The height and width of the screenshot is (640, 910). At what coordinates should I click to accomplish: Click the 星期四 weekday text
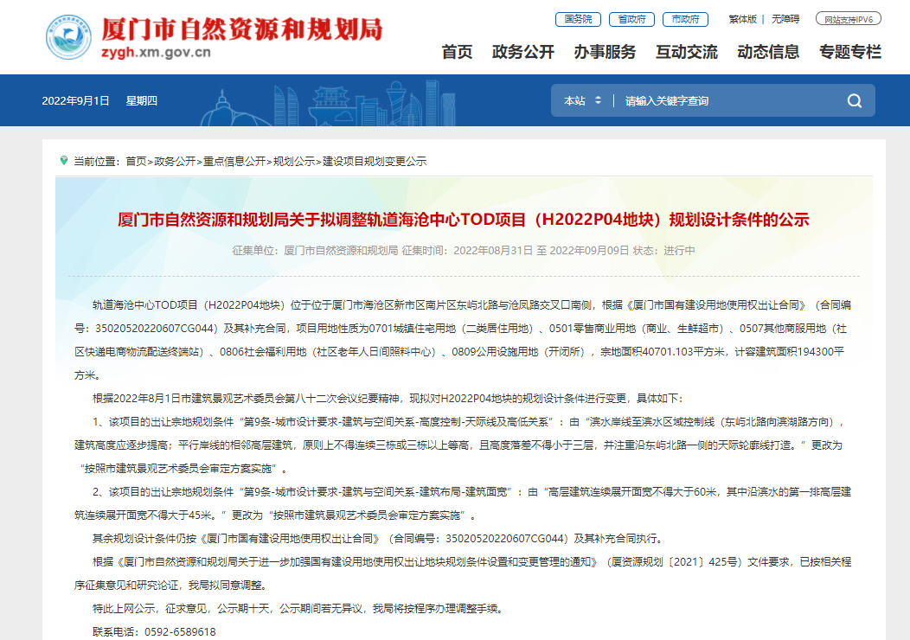pos(142,101)
